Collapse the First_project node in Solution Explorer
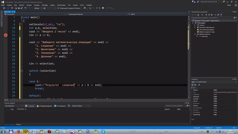Screen dimensions: 238x134 193,23
